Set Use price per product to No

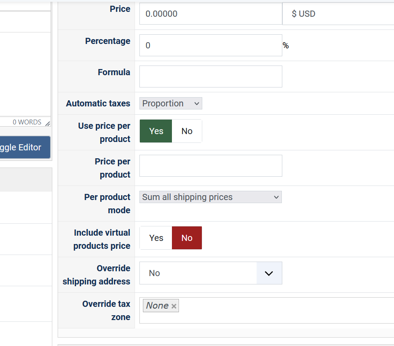[x=187, y=131]
